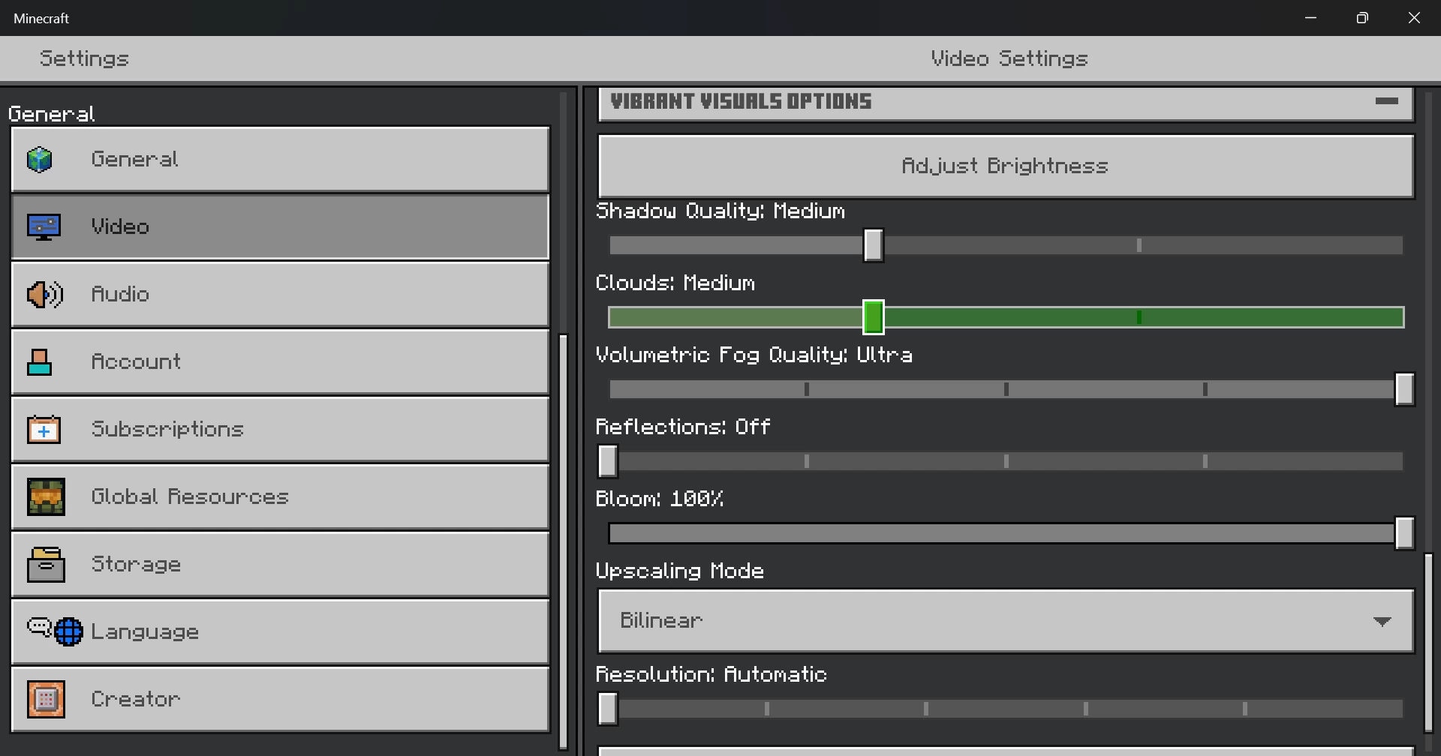Screen dimensions: 1441x756
Task: Click the Reflections slider handle set to Off
Action: [608, 461]
